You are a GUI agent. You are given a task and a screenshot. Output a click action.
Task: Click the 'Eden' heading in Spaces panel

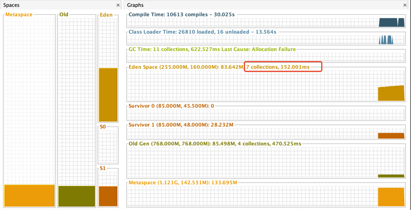coord(106,15)
